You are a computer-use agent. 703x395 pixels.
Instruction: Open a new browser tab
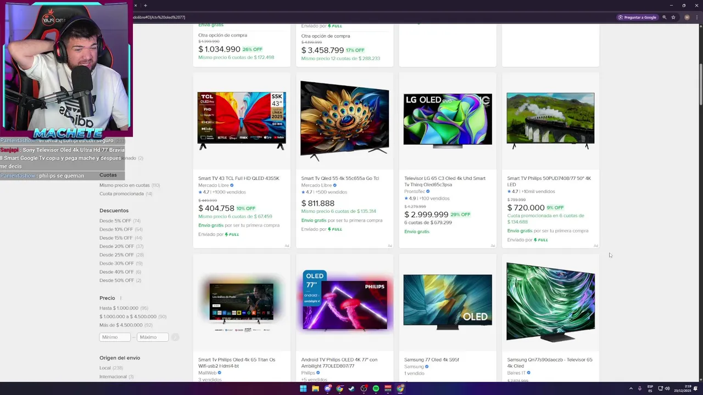click(x=145, y=5)
